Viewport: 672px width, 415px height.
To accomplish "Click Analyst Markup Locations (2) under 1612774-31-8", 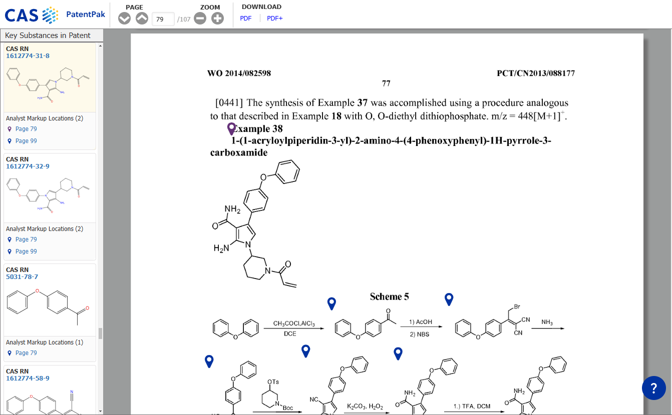I will [45, 118].
